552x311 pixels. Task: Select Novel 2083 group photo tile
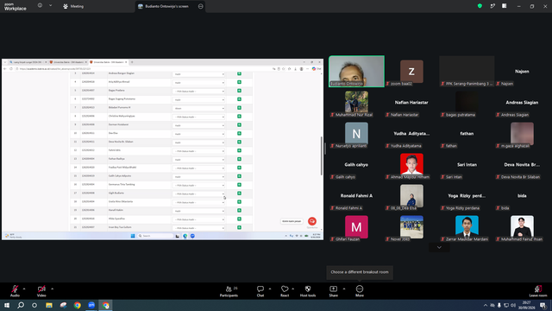click(x=411, y=226)
